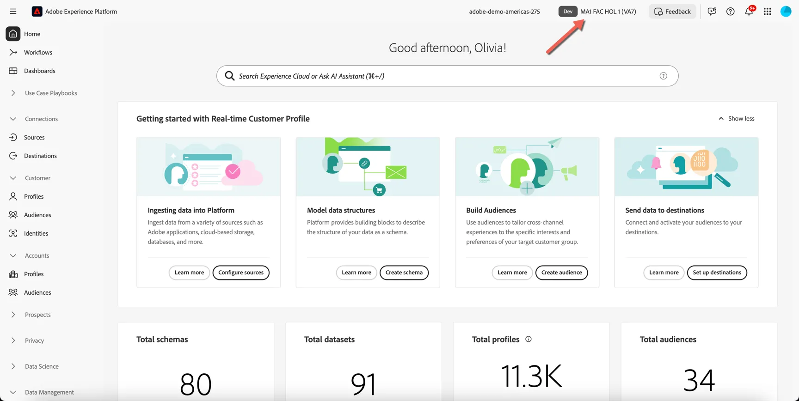Click Learn more under Build Audiences

512,273
